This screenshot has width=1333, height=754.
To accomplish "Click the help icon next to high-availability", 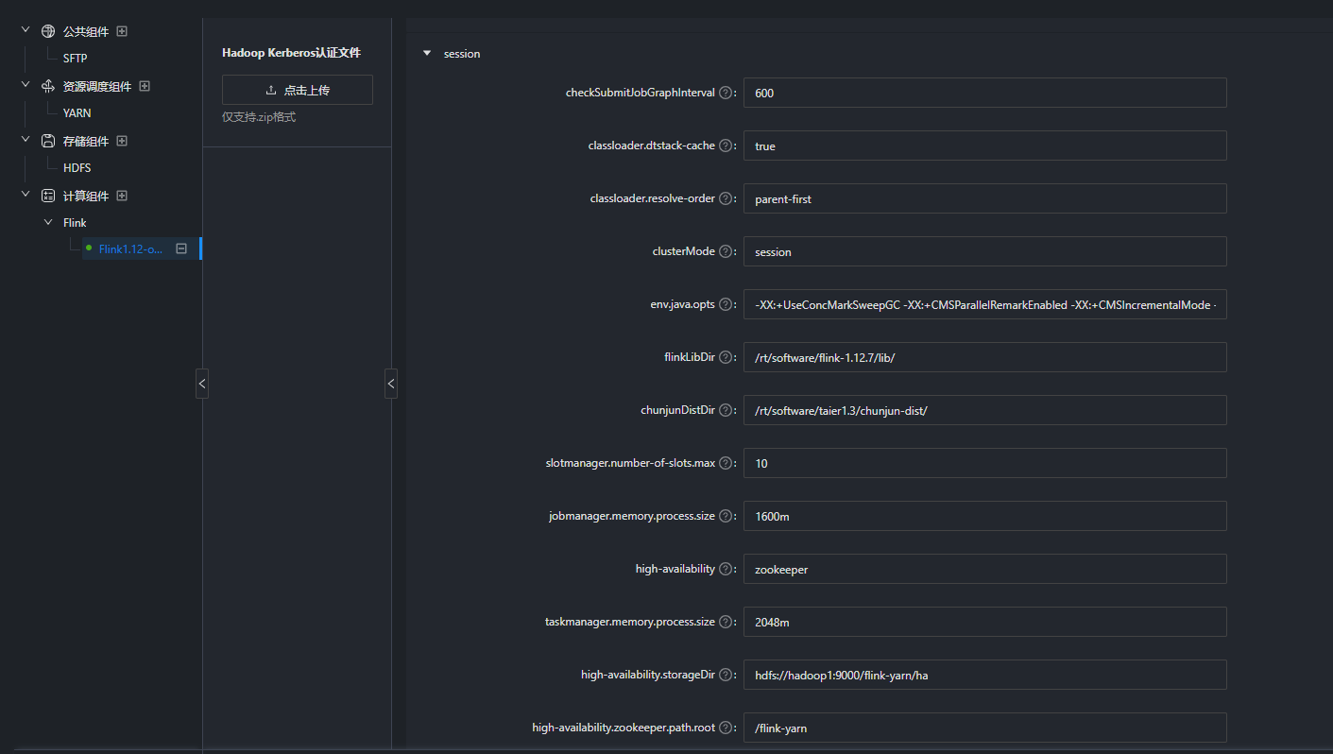I will pos(726,569).
